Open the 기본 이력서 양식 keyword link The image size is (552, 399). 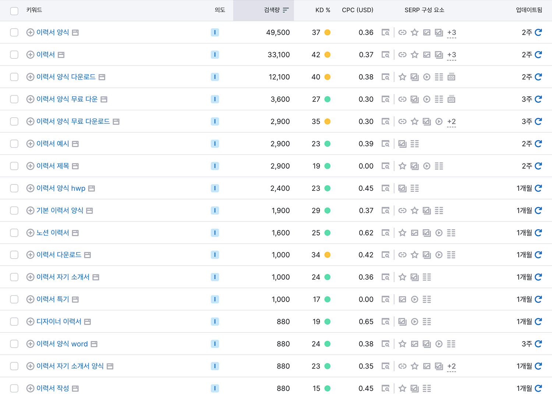[60, 211]
